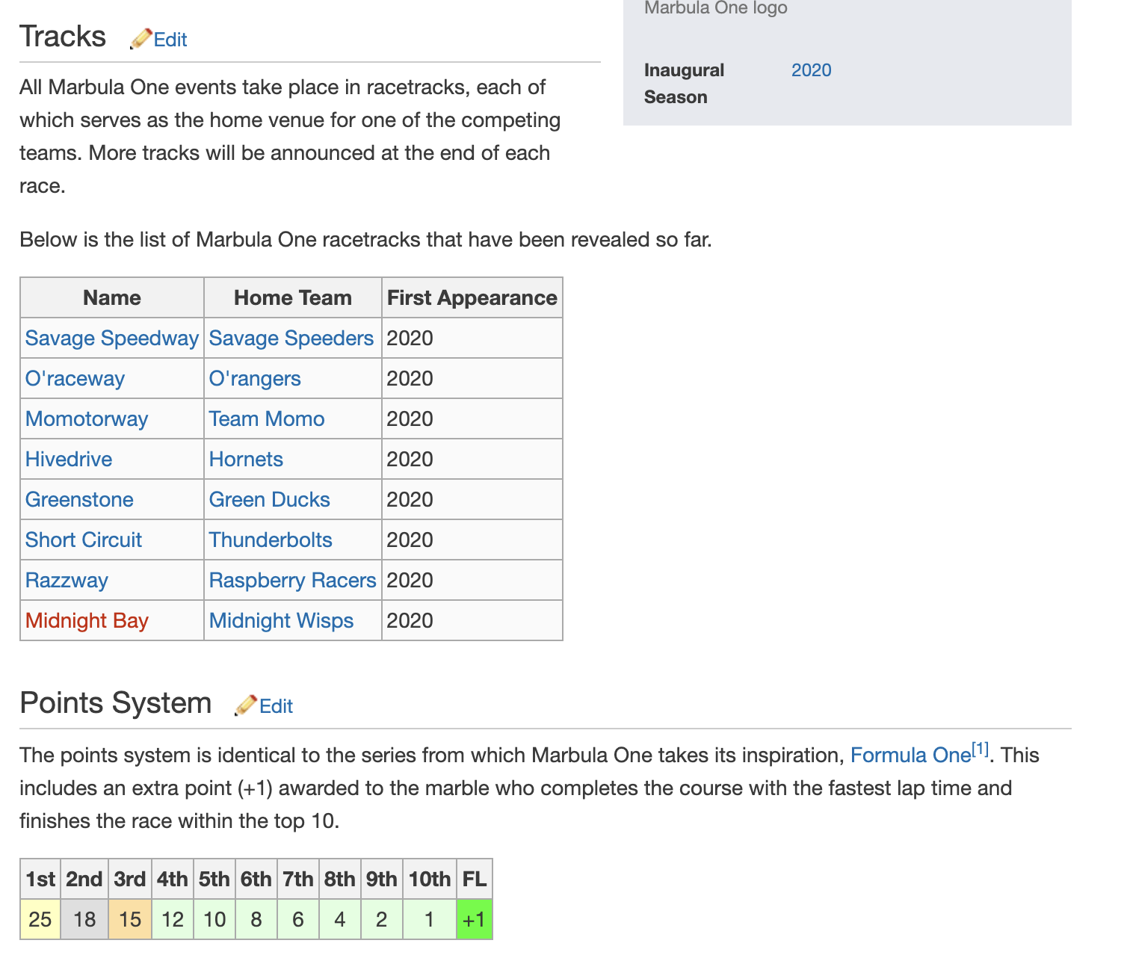Image resolution: width=1127 pixels, height=958 pixels.
Task: Click the Inaugural Season infobox label
Action: (x=684, y=84)
